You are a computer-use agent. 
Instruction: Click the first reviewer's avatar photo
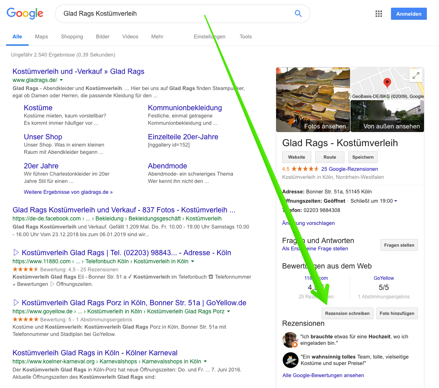click(x=290, y=340)
